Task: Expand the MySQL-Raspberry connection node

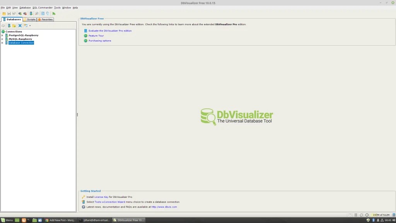Action: point(2,39)
